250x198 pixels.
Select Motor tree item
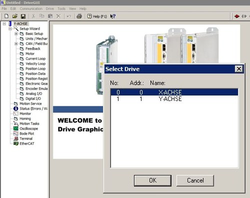[30, 53]
